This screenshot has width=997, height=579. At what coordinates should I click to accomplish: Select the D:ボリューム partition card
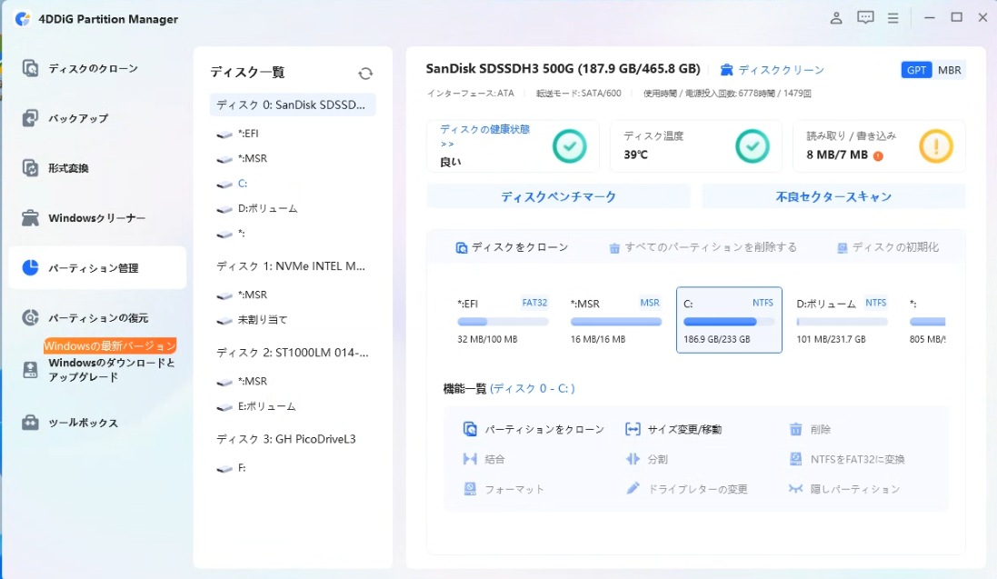842,320
